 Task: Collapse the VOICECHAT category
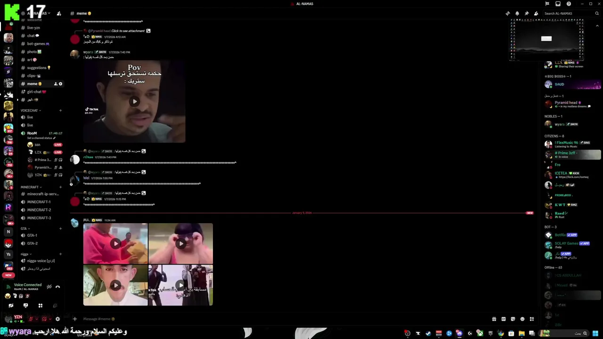tap(31, 111)
